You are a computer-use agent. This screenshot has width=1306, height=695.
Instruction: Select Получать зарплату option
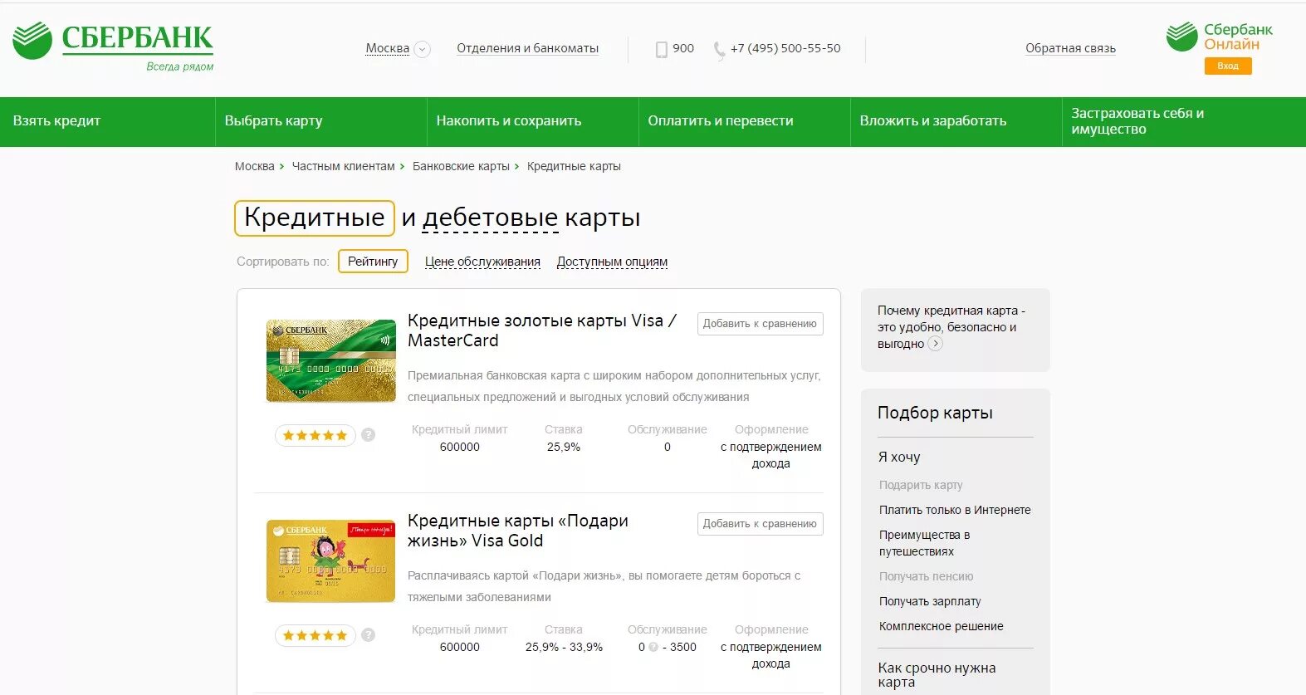click(x=930, y=601)
